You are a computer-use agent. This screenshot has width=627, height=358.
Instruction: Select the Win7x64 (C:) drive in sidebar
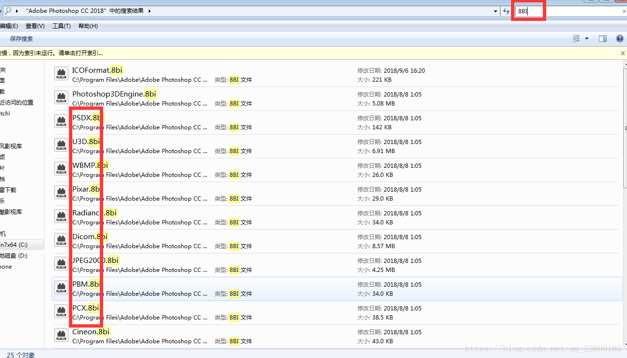(14, 245)
